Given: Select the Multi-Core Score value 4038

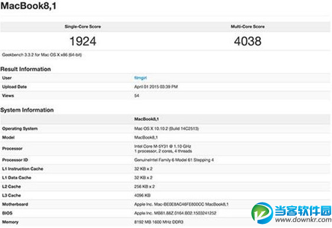Looking at the screenshot, I should [248, 41].
